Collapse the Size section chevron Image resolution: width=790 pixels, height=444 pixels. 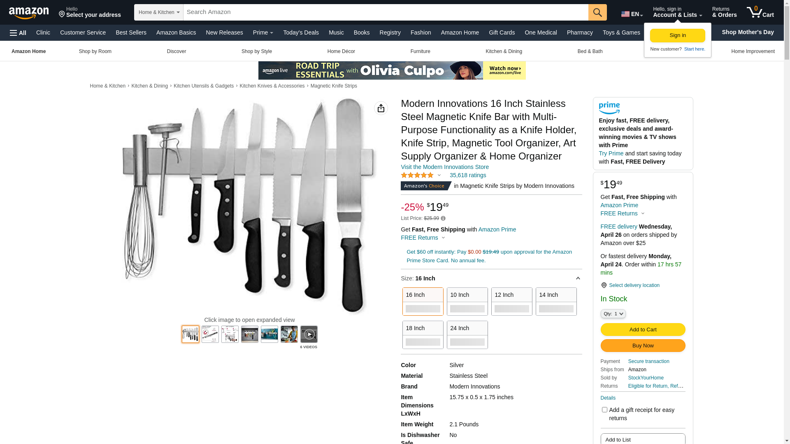point(578,278)
